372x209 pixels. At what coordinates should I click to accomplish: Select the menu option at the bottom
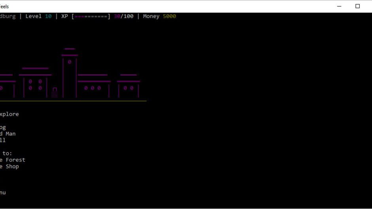pyautogui.click(x=3, y=192)
